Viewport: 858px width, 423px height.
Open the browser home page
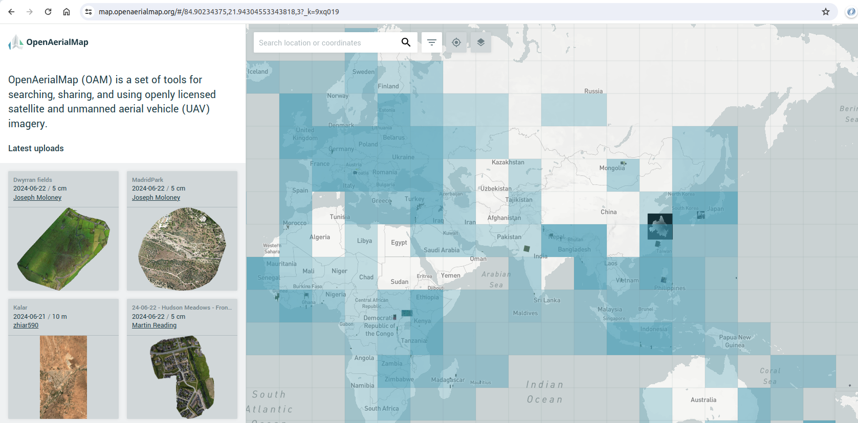(x=67, y=12)
